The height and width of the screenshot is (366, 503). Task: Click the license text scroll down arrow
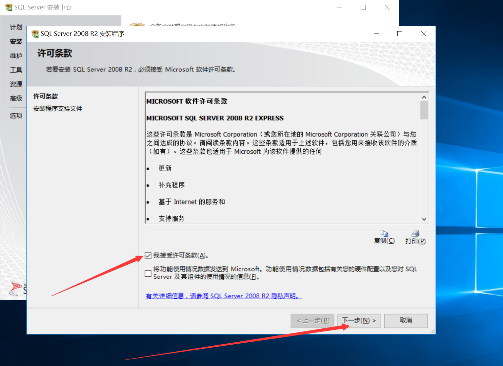(x=424, y=219)
